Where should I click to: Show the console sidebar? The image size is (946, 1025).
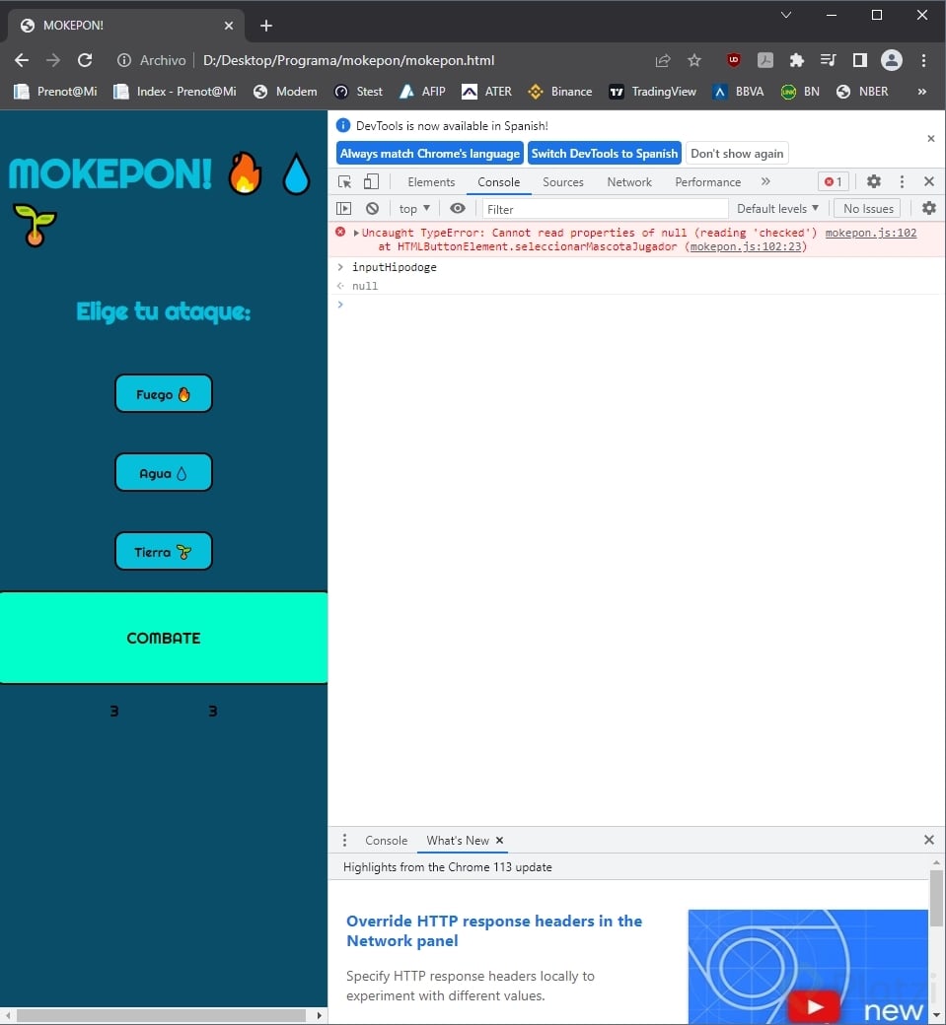[344, 209]
